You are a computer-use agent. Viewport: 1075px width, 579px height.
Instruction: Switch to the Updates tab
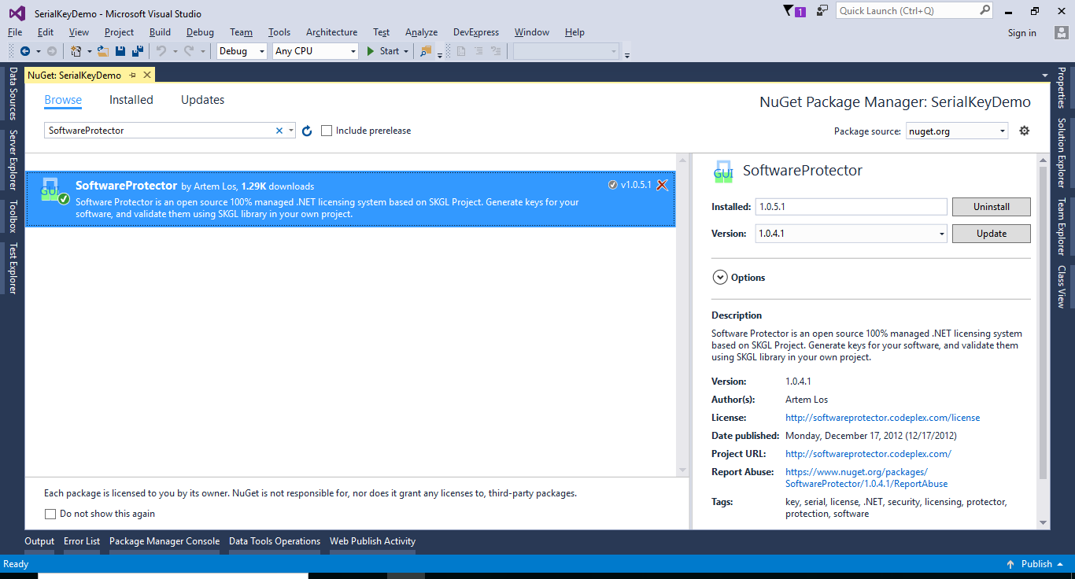point(202,100)
